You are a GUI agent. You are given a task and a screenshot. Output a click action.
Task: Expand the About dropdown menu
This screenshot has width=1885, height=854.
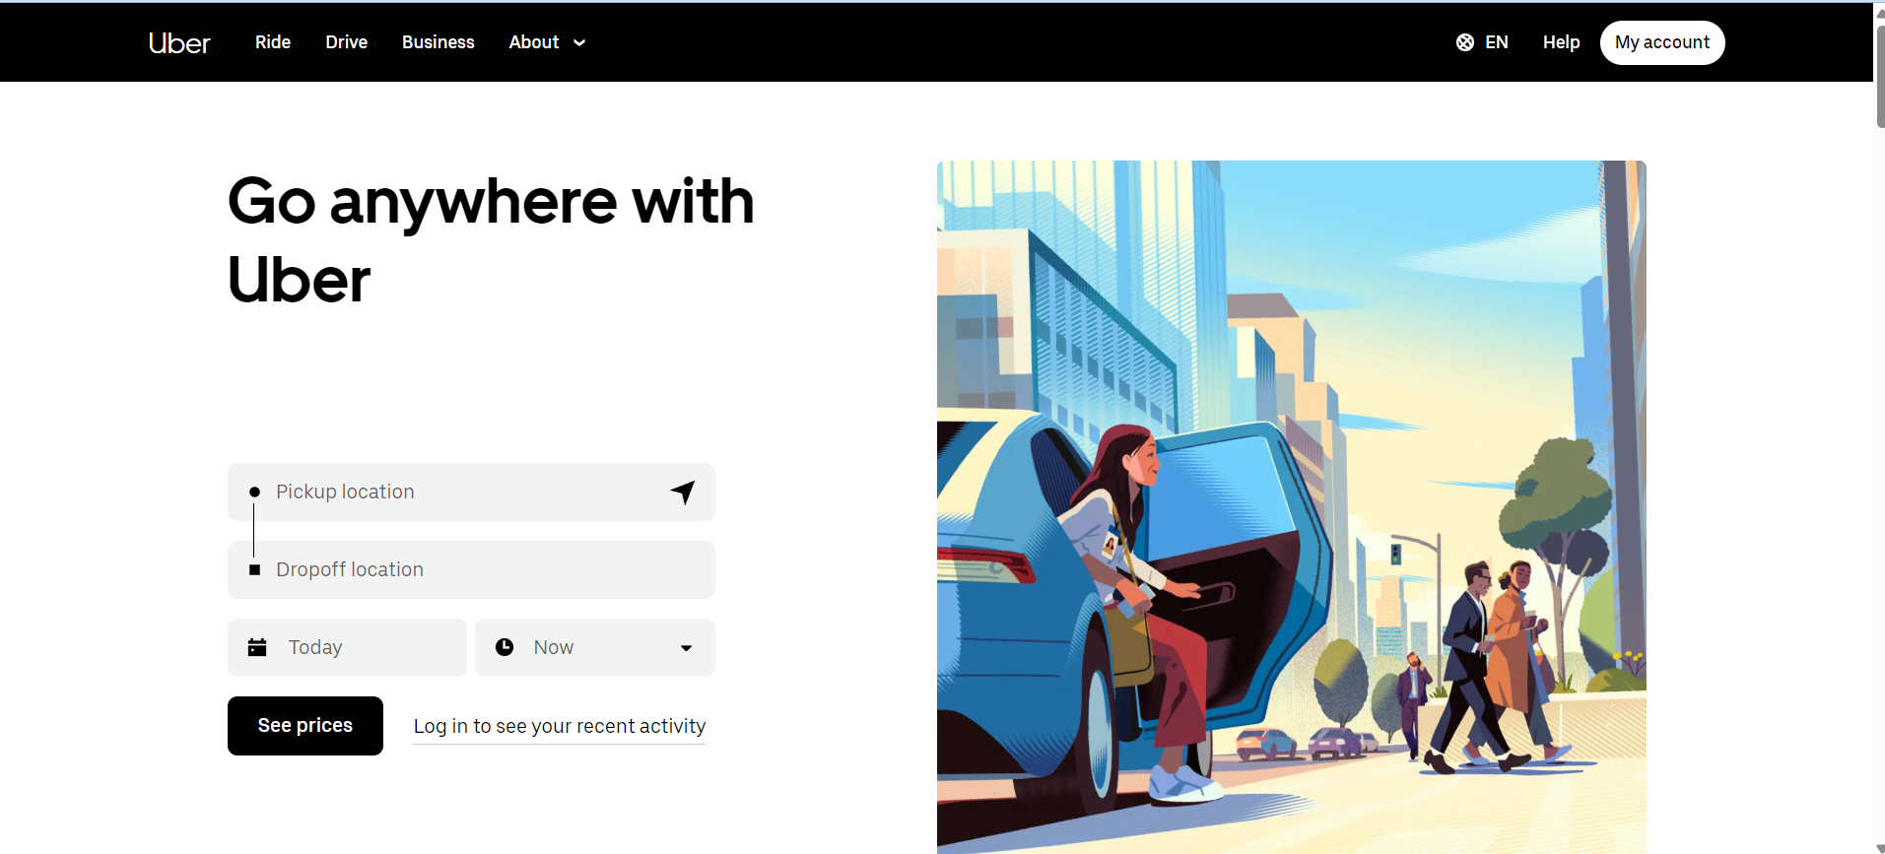click(x=547, y=42)
